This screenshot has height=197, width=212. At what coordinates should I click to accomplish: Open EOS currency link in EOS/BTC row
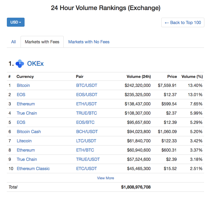click(21, 122)
